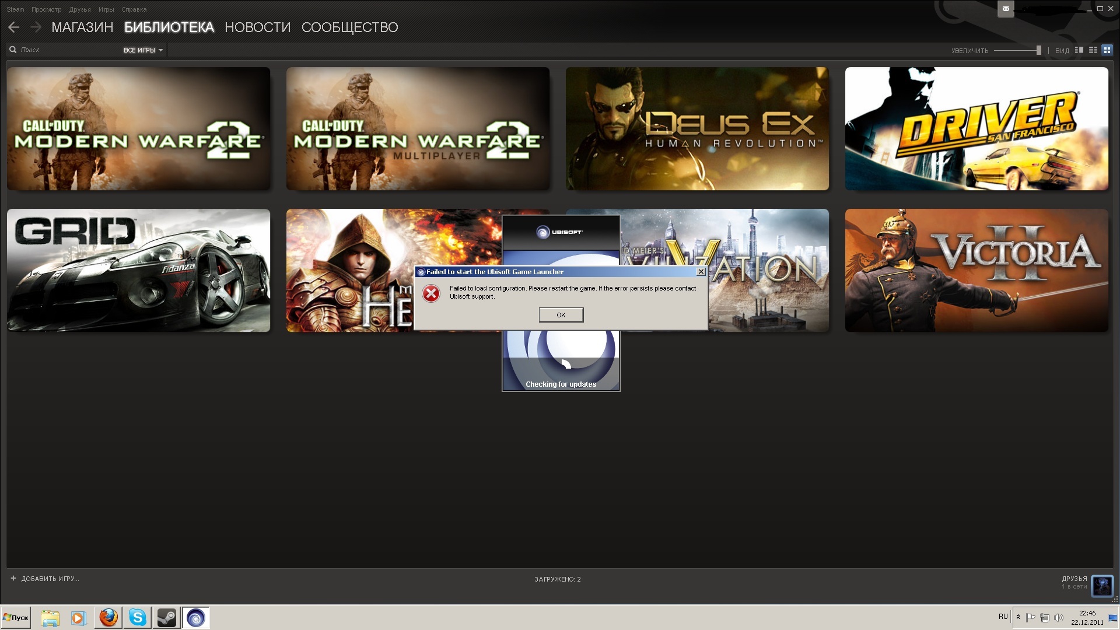Click the ЗАГРУЖЕНО: 2 downloads status
Screen dimensions: 1120x630
(558, 579)
